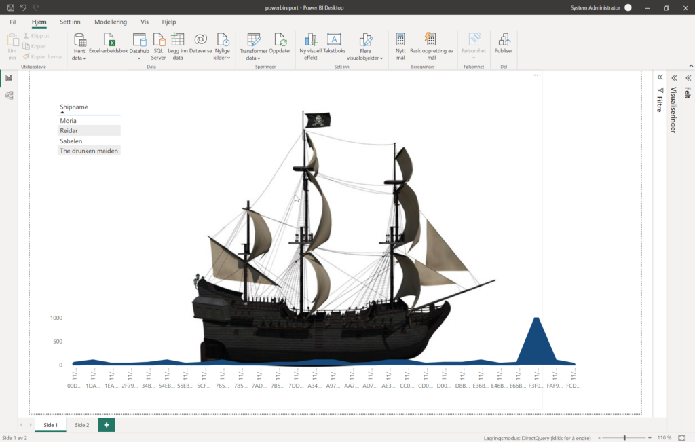Image resolution: width=695 pixels, height=442 pixels.
Task: Choose The drunken maiden ship
Action: (89, 151)
